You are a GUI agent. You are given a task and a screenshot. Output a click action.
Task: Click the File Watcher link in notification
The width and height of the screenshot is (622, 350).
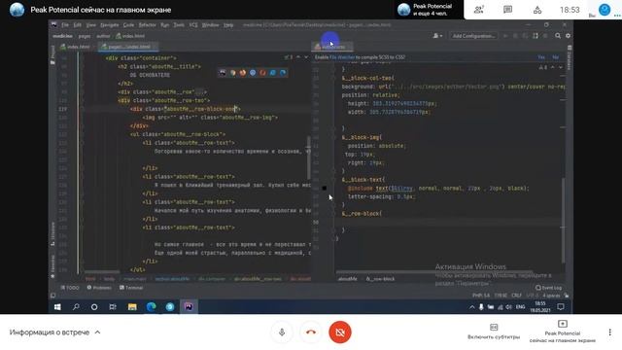(341, 57)
